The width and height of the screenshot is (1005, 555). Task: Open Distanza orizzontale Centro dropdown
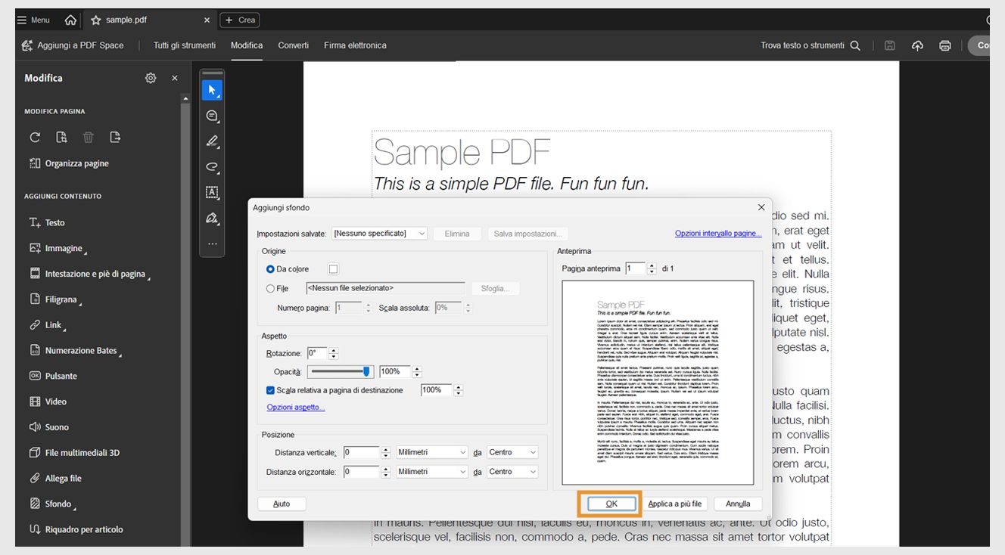[512, 472]
